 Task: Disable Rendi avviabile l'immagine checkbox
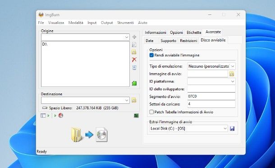tap(151, 55)
